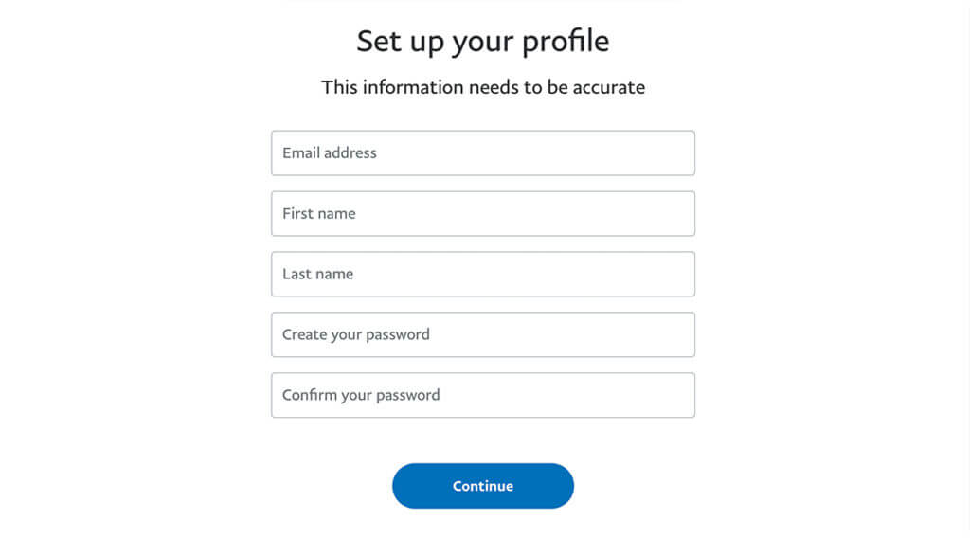Activate the field for your given name

482,213
